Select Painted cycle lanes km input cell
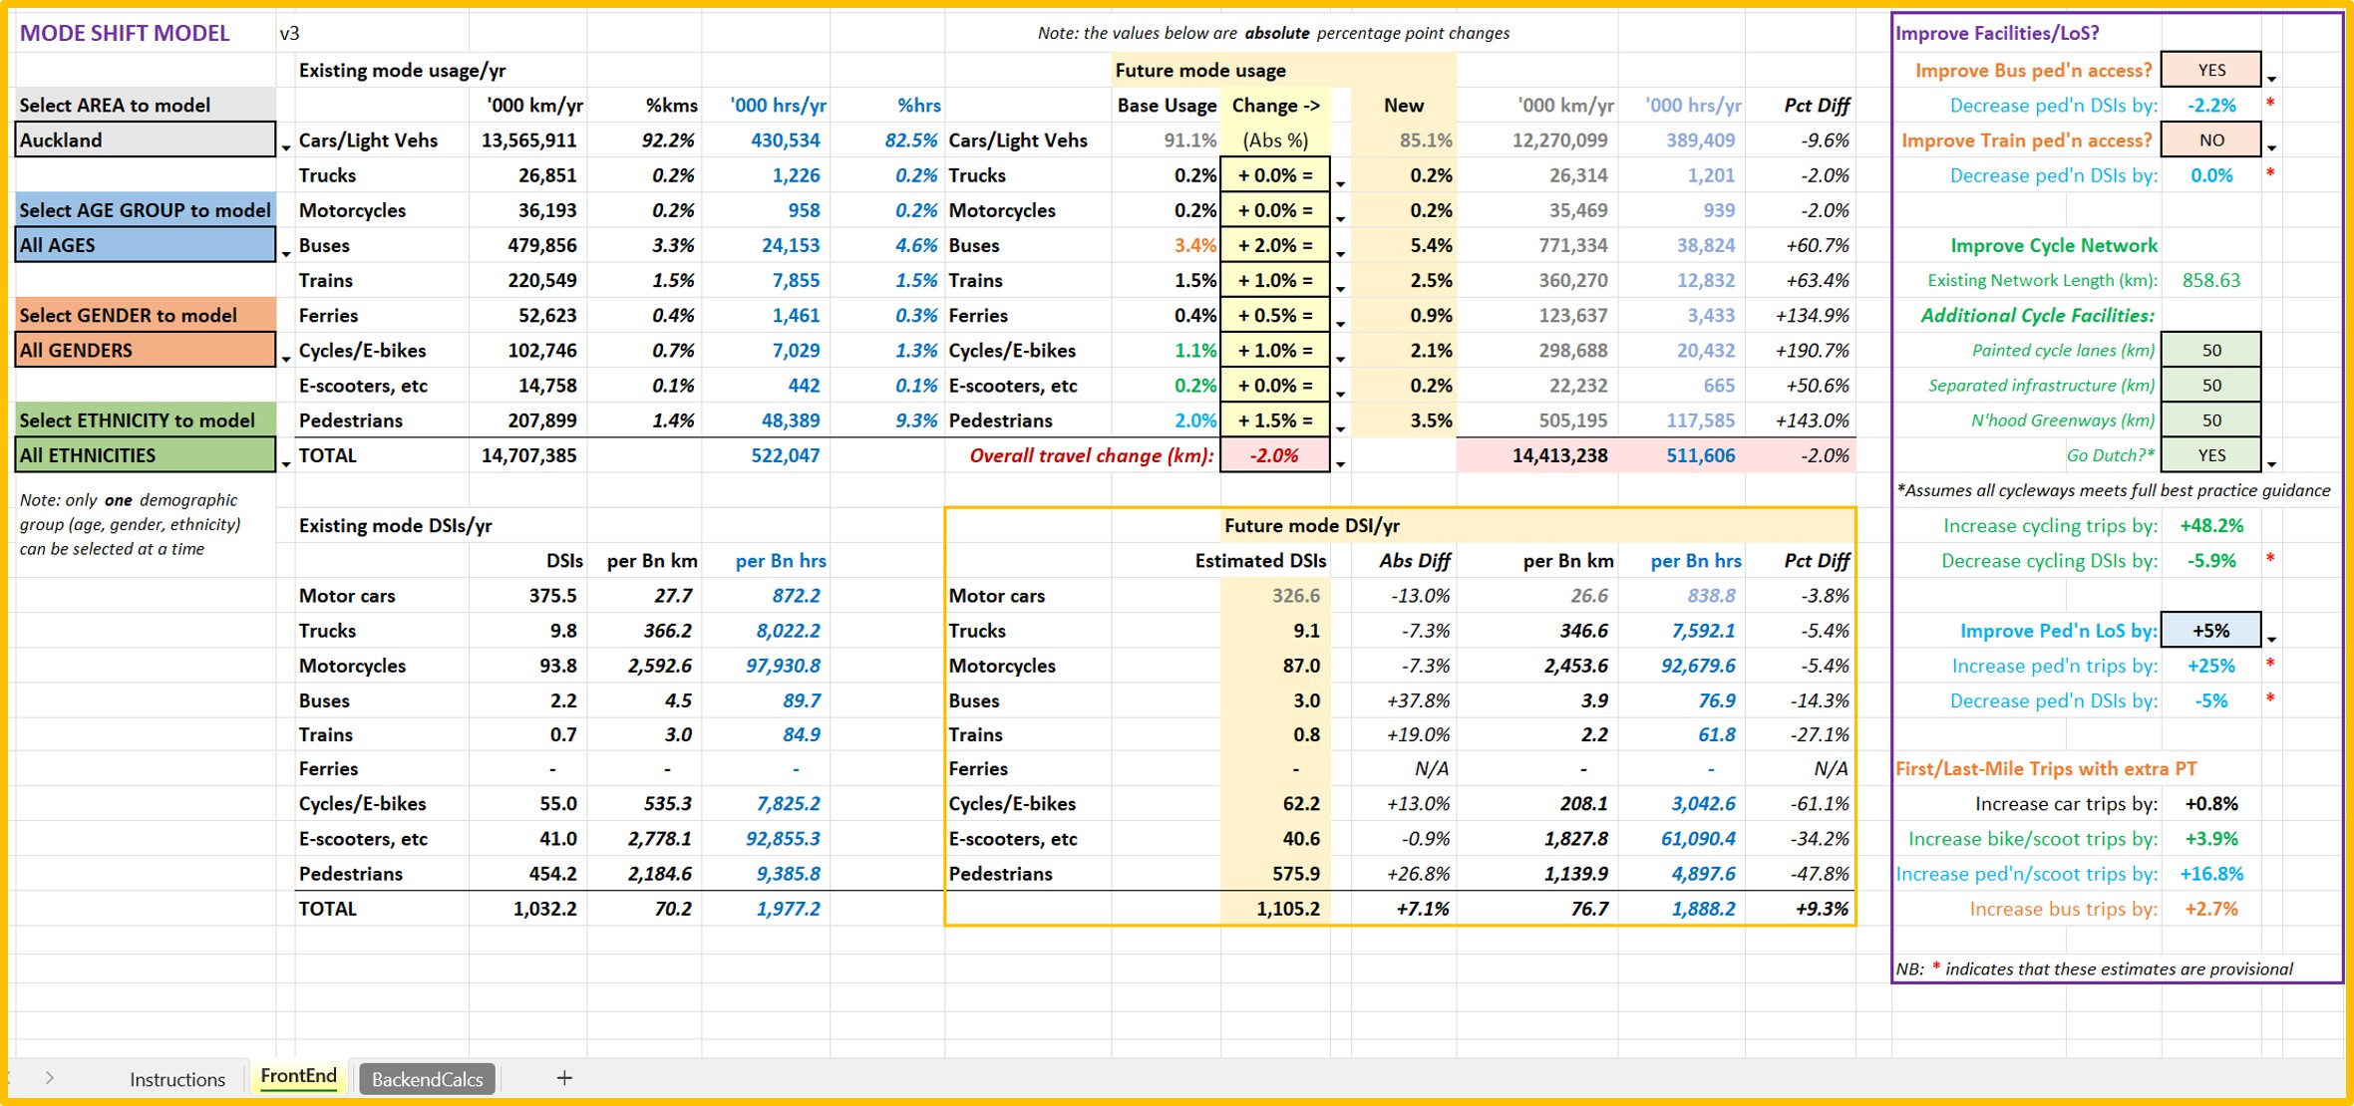2354x1106 pixels. pos(2210,351)
